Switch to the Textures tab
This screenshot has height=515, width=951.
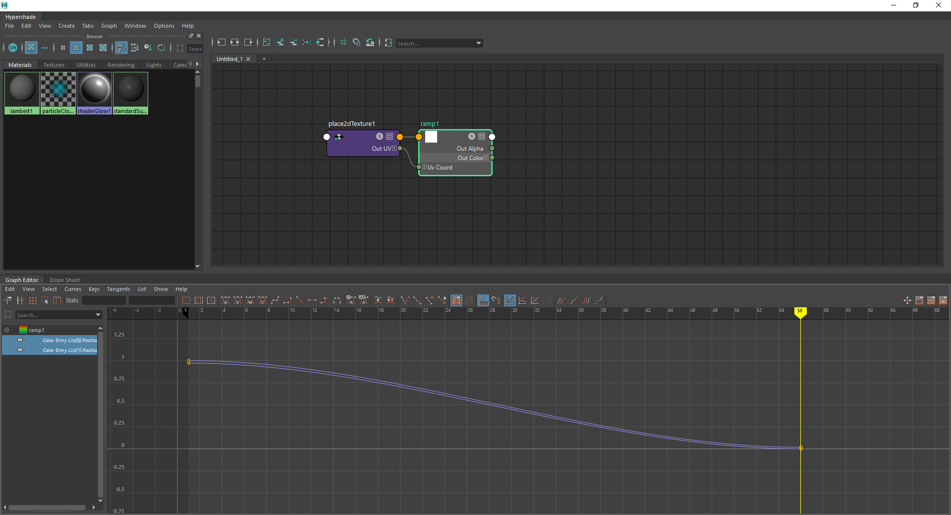tap(54, 65)
